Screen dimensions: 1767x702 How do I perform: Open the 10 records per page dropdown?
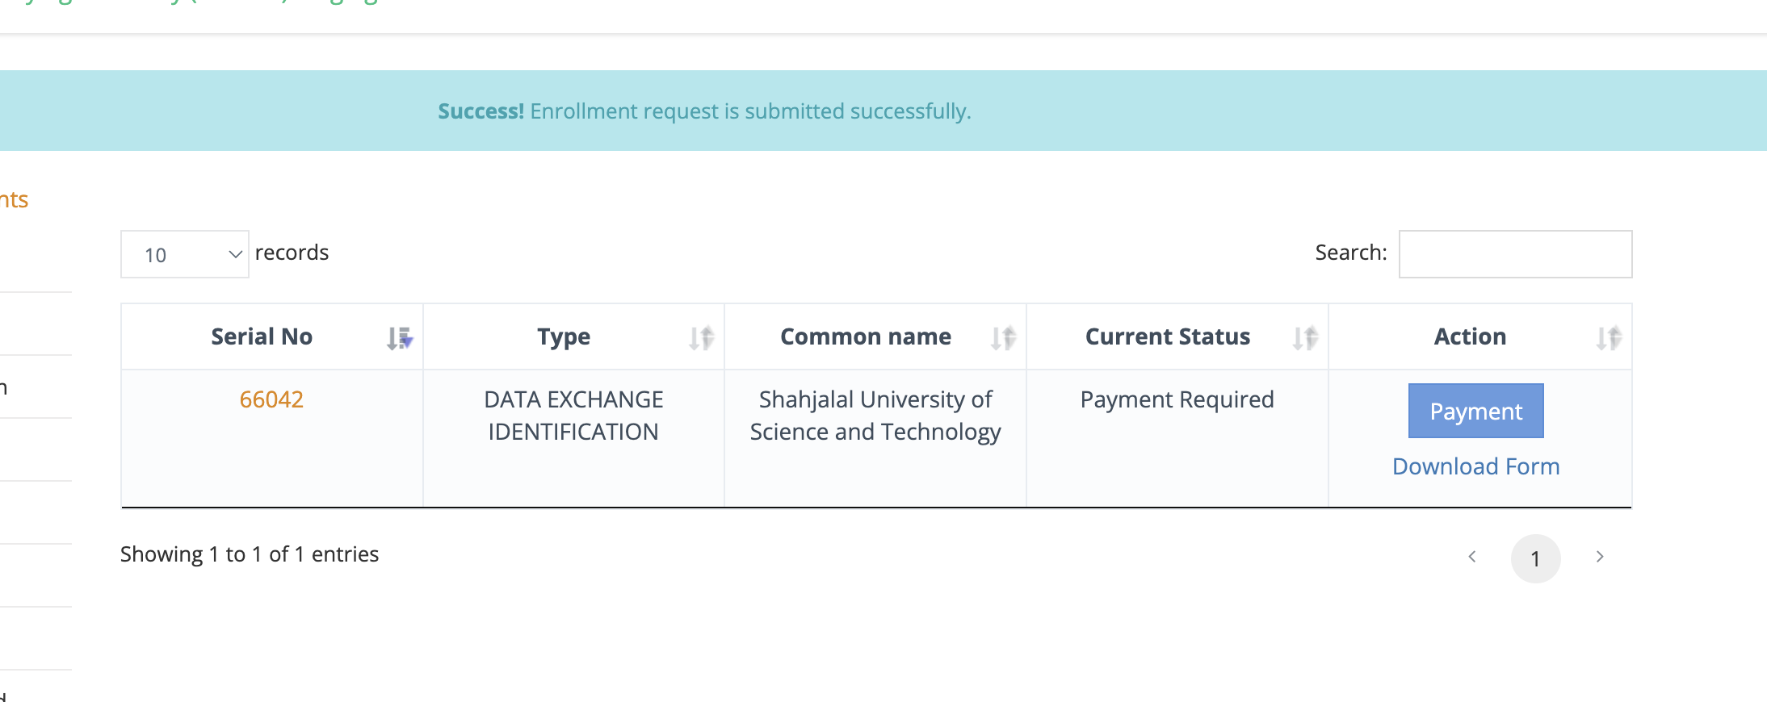tap(185, 254)
